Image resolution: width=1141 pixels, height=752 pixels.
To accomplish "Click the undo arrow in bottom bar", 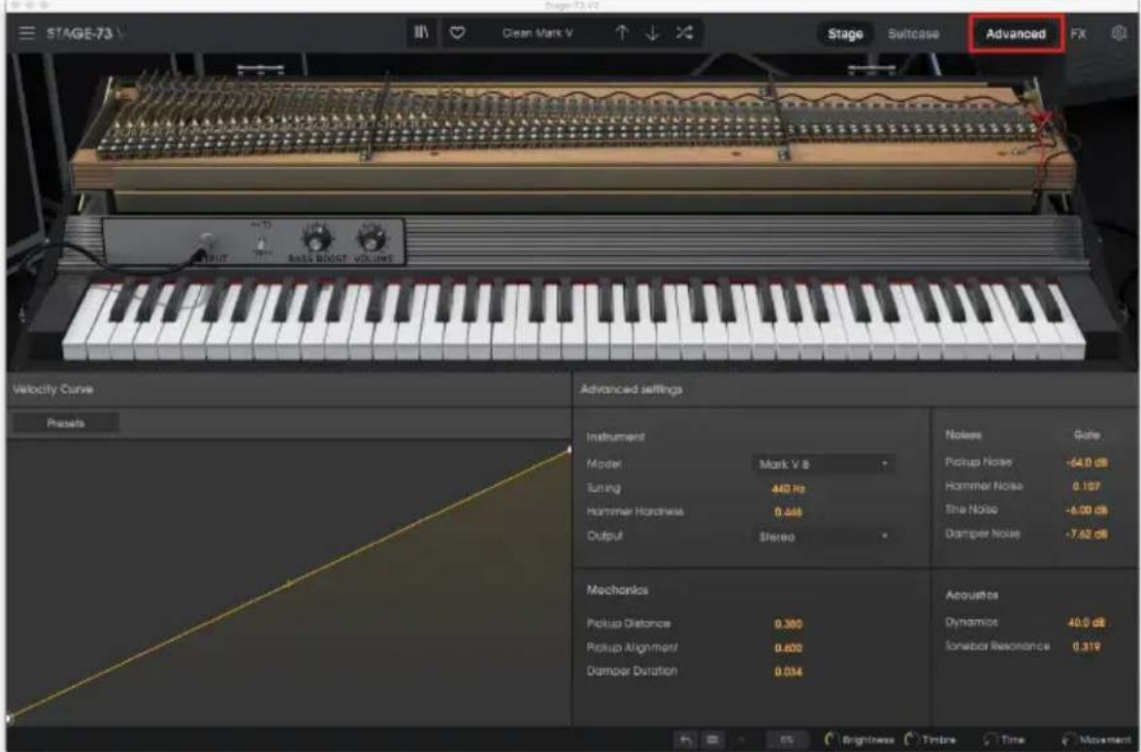I will tap(685, 739).
